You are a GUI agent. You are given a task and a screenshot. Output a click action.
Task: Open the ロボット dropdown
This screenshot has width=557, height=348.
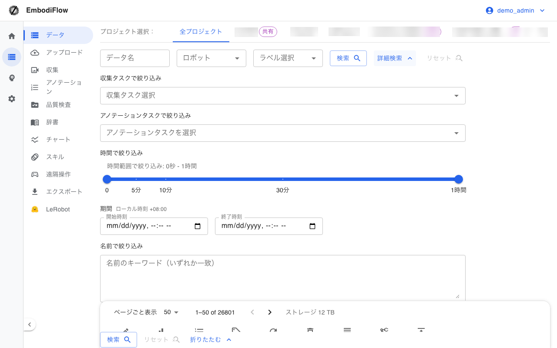point(211,58)
